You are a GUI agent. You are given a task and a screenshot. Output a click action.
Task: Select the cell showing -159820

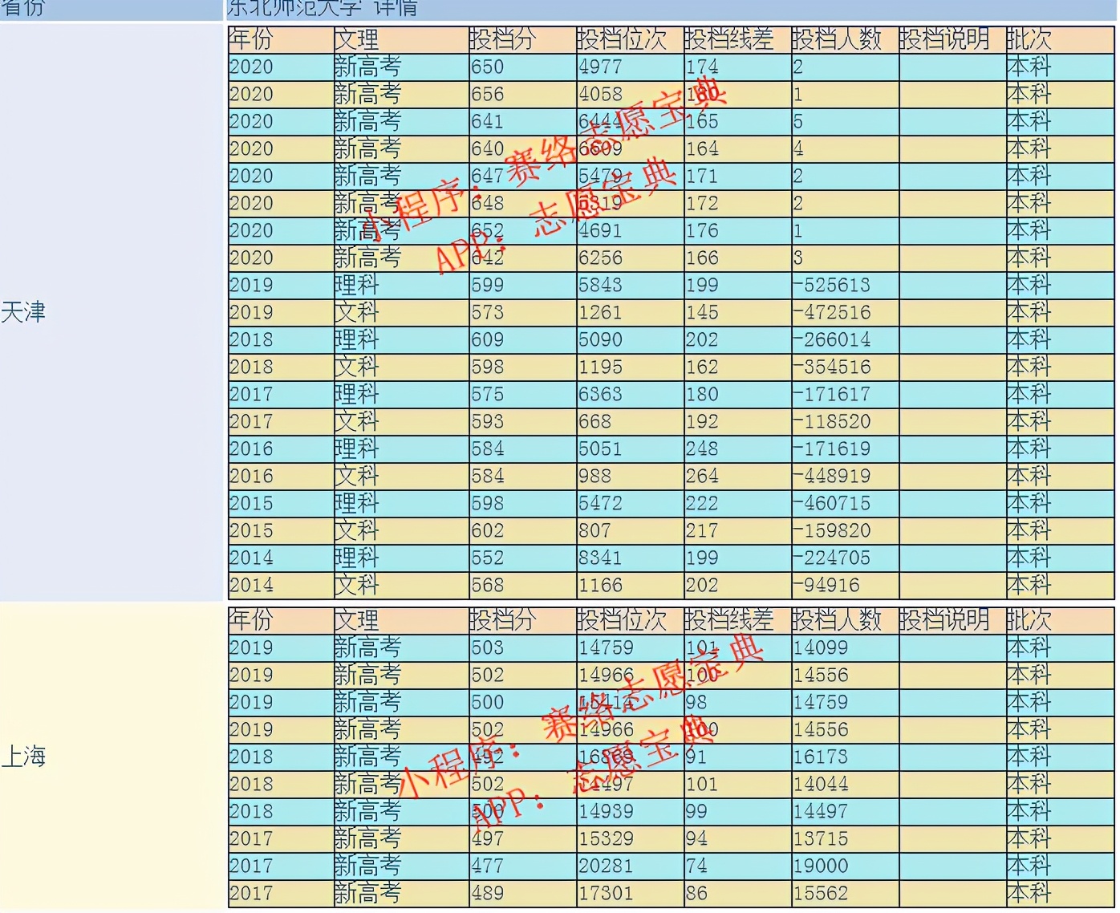[845, 530]
